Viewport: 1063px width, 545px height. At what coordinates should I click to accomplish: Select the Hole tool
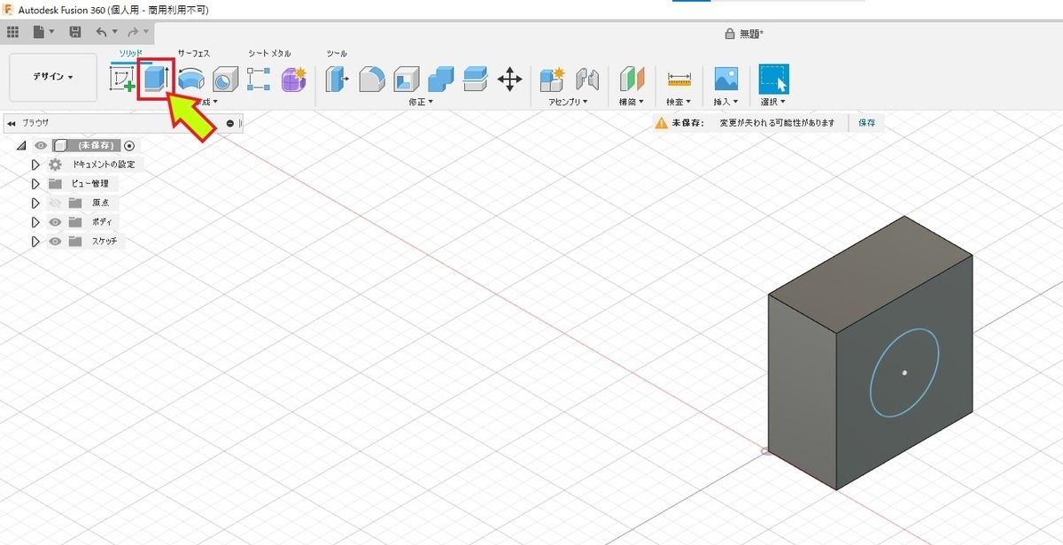point(225,80)
